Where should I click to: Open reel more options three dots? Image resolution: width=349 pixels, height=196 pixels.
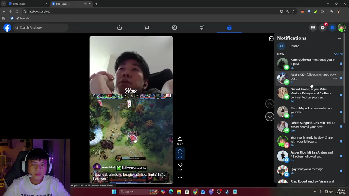click(x=180, y=177)
